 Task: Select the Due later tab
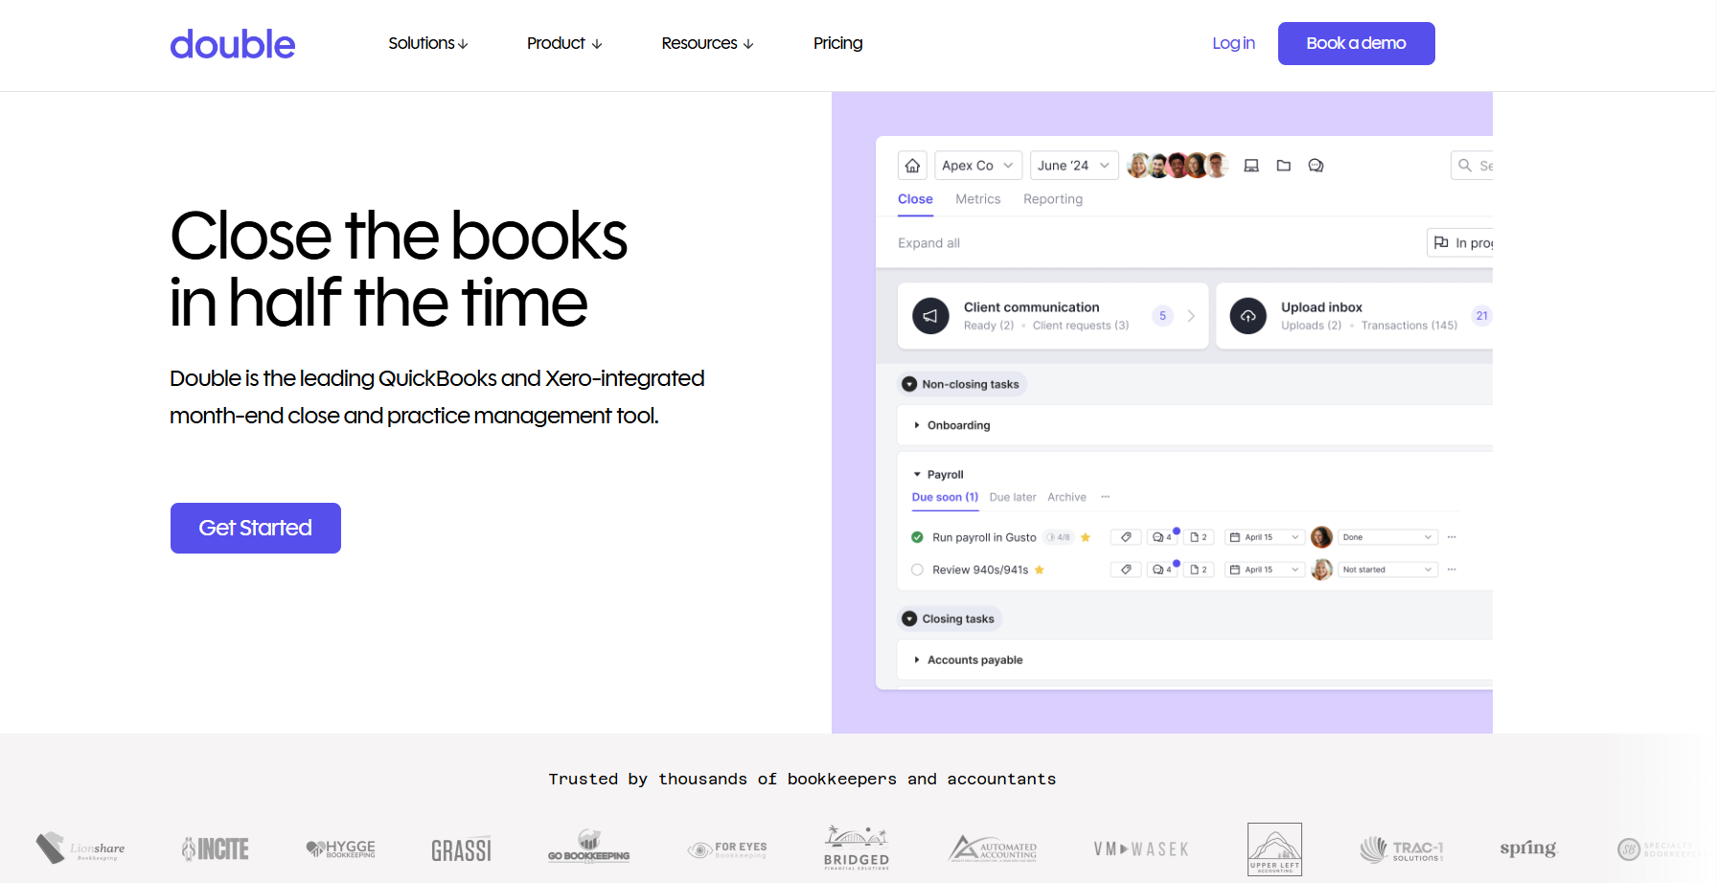1013,497
